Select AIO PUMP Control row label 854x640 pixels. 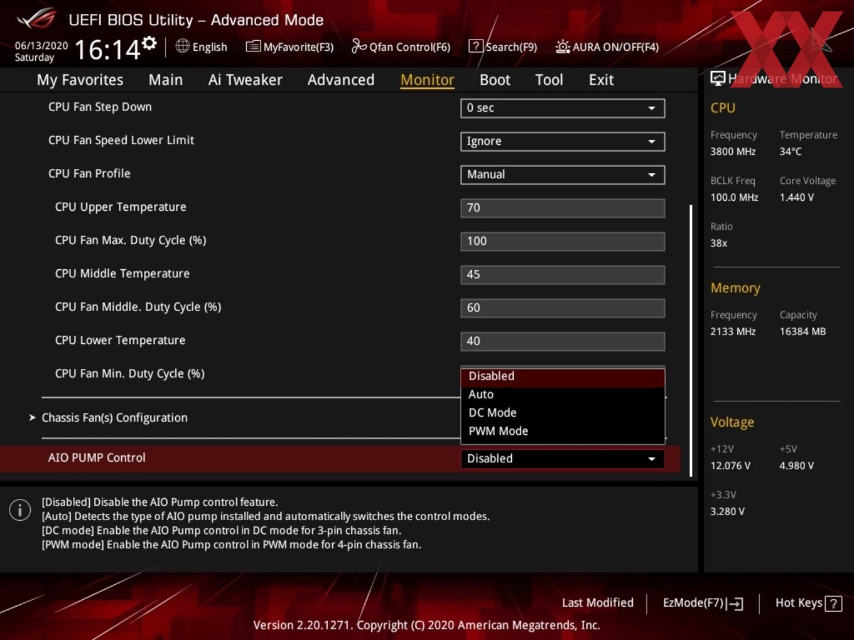click(x=97, y=458)
